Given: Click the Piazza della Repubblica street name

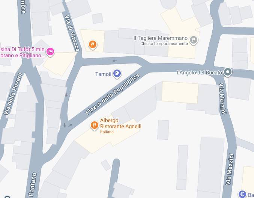Looking at the screenshot, I should pyautogui.click(x=112, y=94).
